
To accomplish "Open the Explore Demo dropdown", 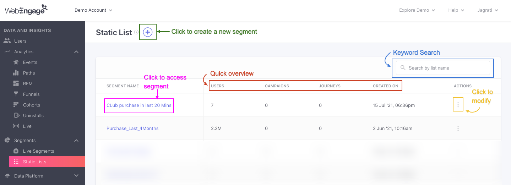I will [x=417, y=10].
